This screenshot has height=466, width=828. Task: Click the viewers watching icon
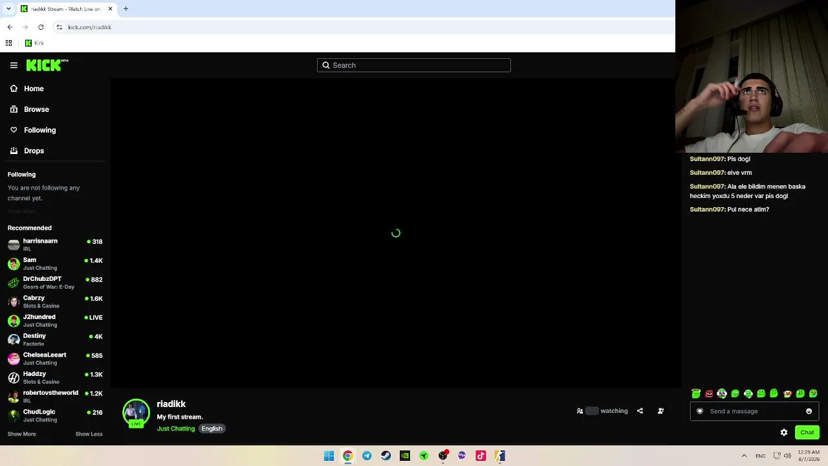(580, 411)
